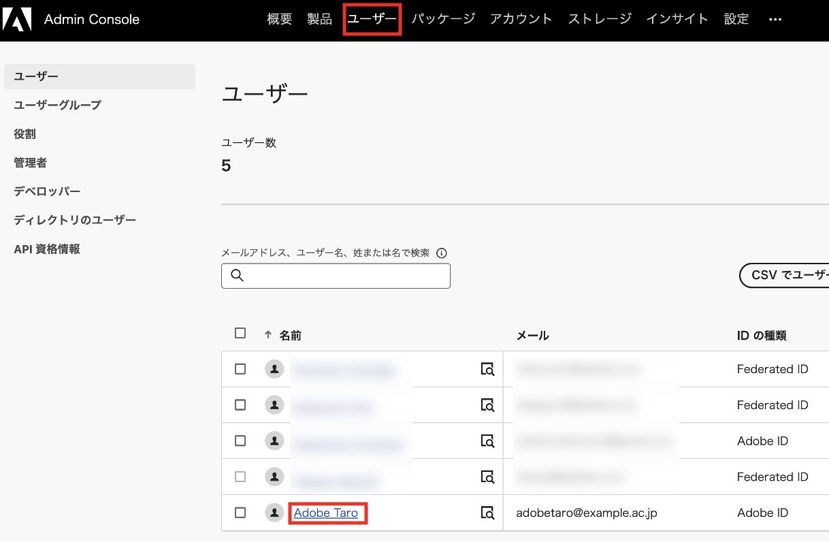View the インサイト tab
Image resolution: width=829 pixels, height=542 pixels.
(677, 19)
